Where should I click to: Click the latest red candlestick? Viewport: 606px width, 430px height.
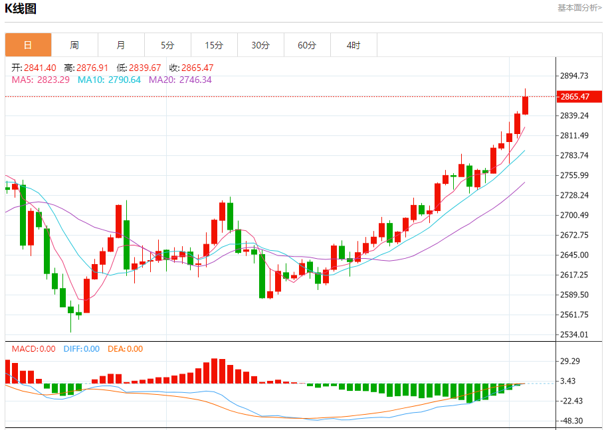point(525,105)
